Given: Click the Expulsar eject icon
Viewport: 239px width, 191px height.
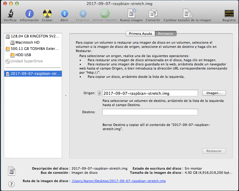Looking at the screenshot, I should [x=83, y=14].
